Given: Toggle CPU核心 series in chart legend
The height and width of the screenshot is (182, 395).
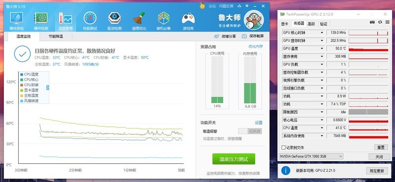Looking at the screenshot, I should 29,80.
